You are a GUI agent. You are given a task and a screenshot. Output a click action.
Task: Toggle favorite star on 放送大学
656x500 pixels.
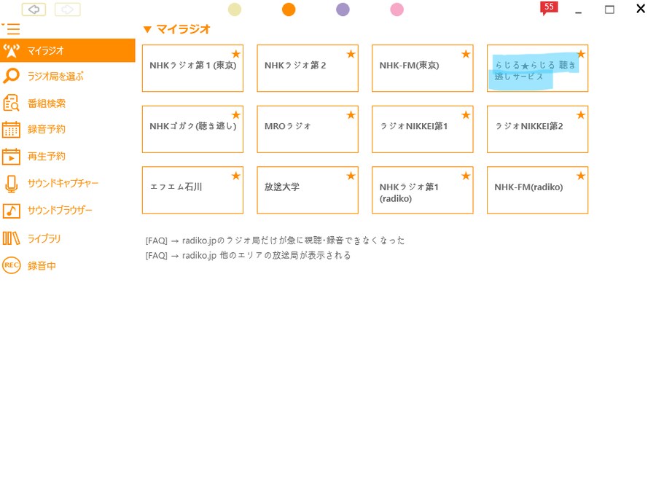(351, 176)
